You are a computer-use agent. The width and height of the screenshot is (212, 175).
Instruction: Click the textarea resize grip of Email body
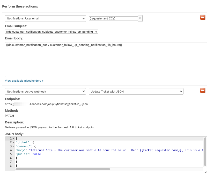(x=206, y=75)
